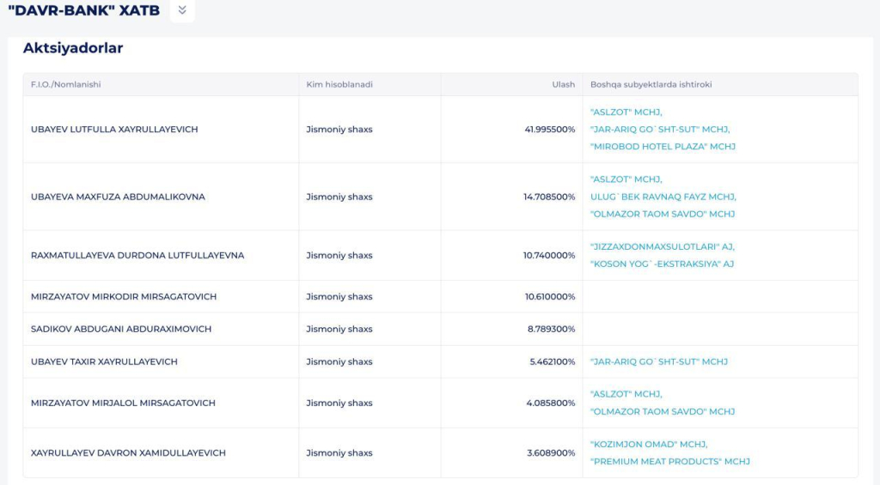Select name MIRZAYATOV MIRKODIR MIRSAGATOVICH

124,297
